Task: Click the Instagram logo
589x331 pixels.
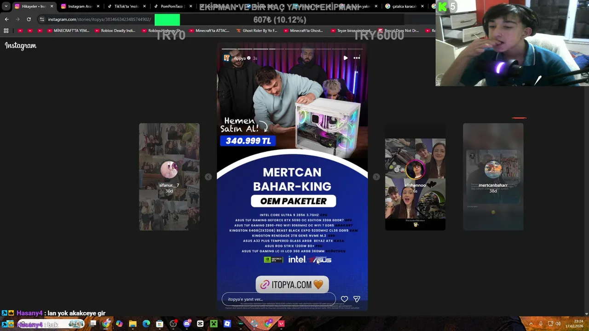Action: (x=21, y=46)
